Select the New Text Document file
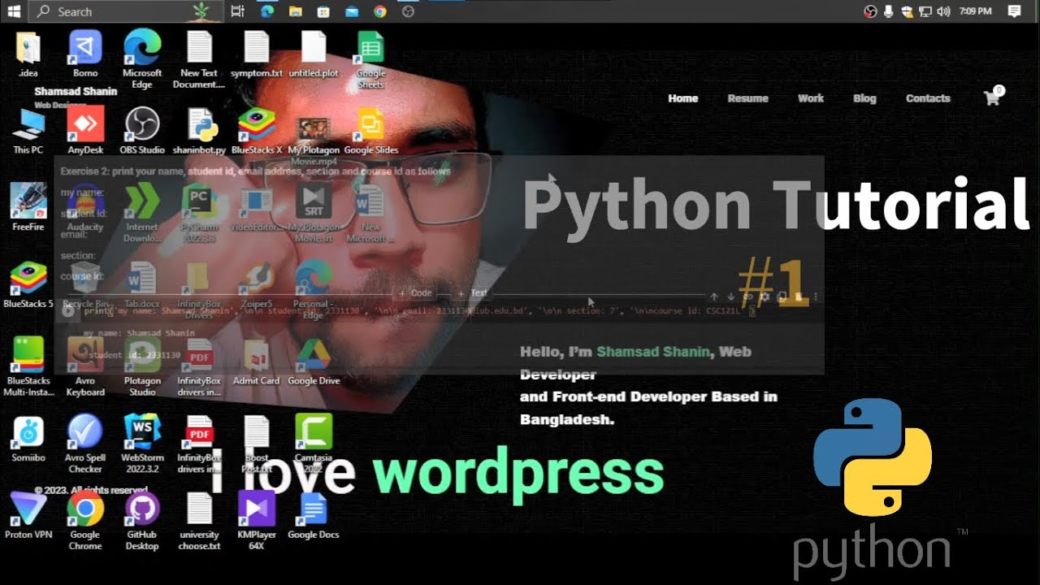This screenshot has height=585, width=1040. coord(199,58)
